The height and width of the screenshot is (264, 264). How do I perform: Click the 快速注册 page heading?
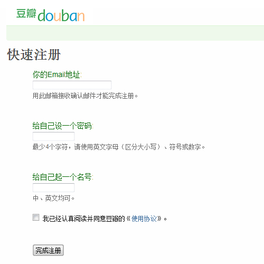(34, 54)
